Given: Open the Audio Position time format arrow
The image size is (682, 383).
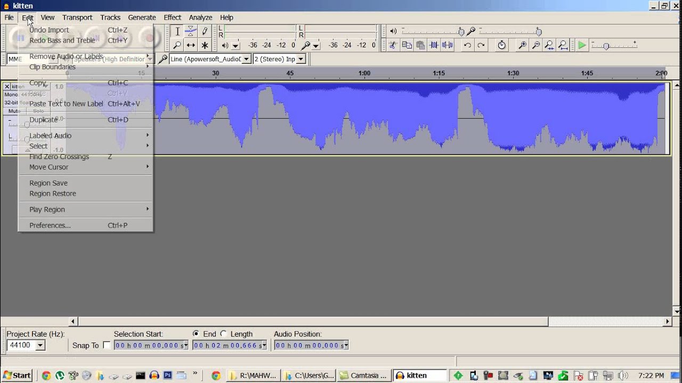Looking at the screenshot, I should pos(346,346).
